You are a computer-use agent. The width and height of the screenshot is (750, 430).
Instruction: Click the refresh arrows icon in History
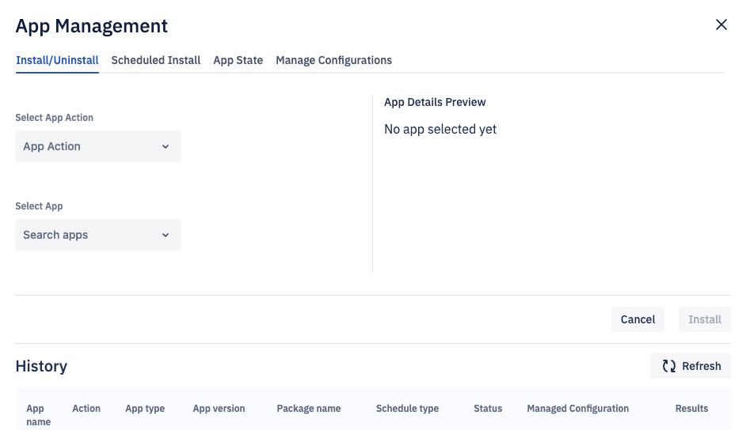pyautogui.click(x=668, y=366)
